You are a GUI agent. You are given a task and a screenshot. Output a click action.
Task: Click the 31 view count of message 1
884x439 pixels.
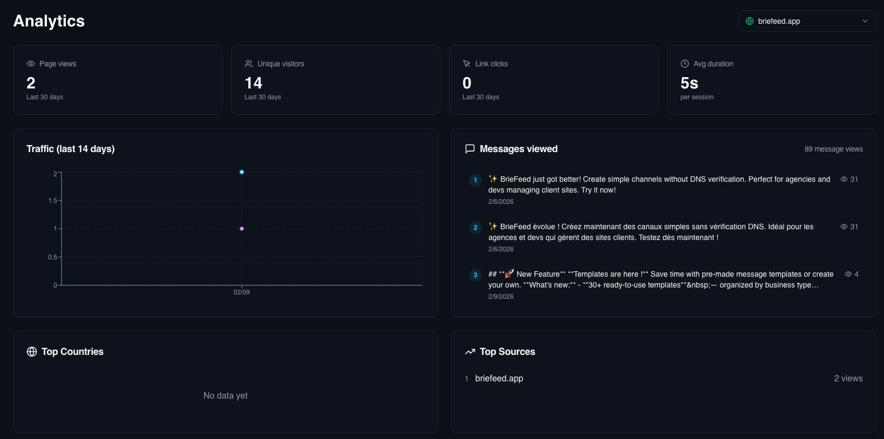pos(854,179)
